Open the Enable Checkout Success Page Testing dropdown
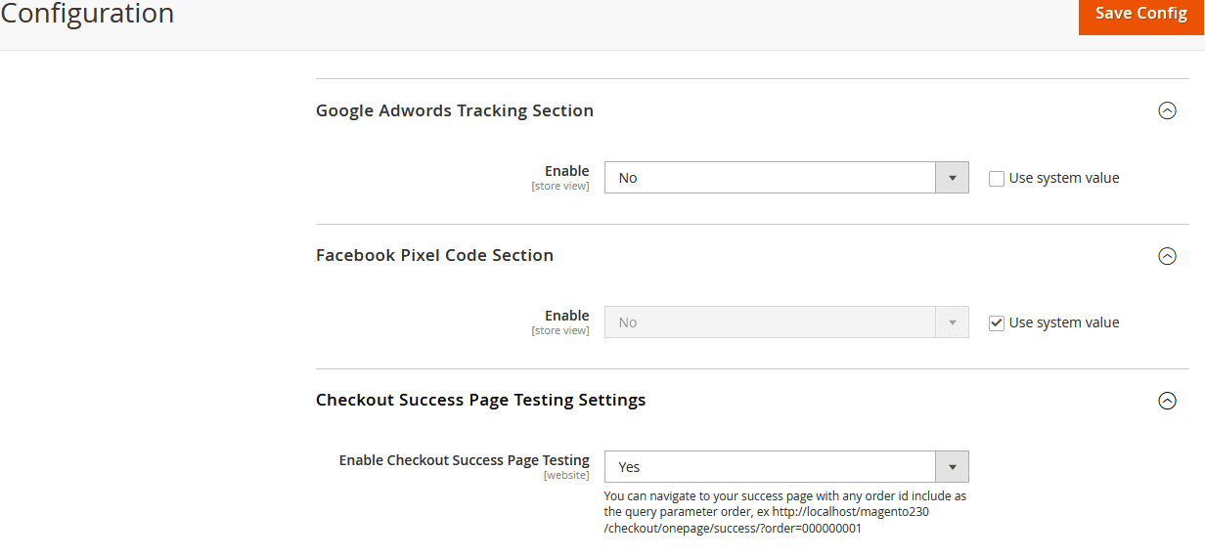 786,467
